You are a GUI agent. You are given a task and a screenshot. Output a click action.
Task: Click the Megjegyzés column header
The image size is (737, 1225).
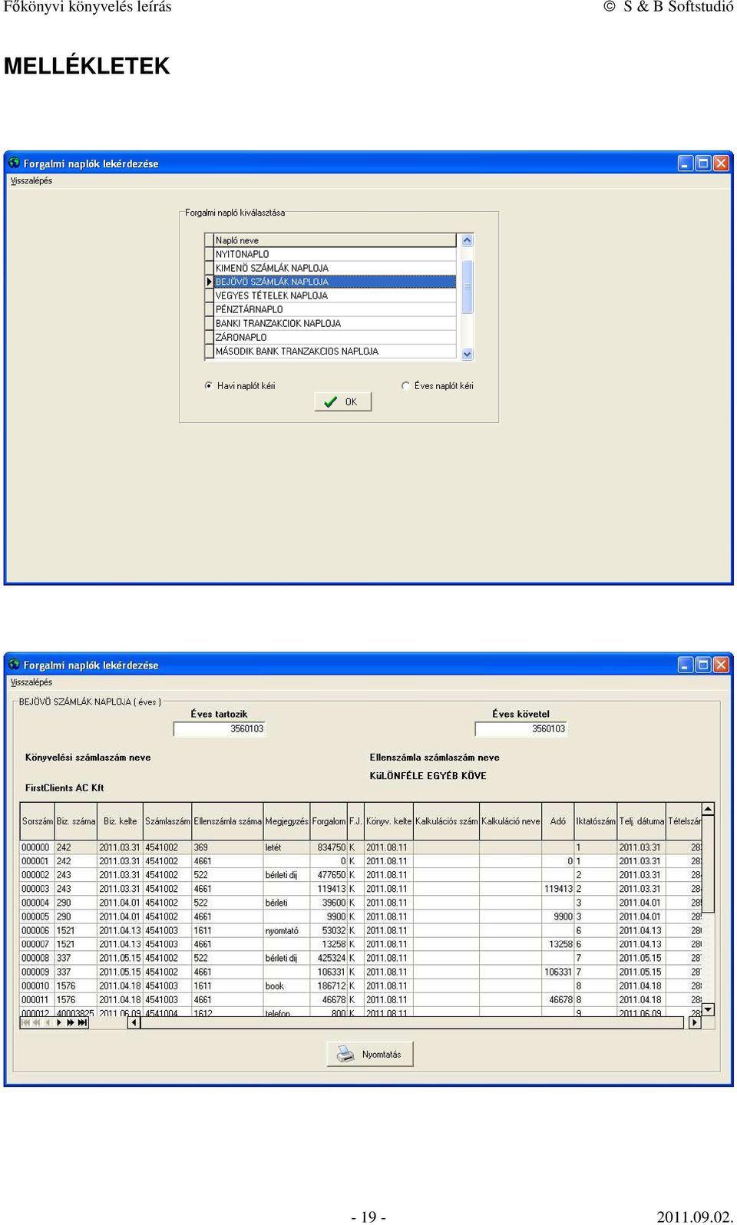(287, 821)
